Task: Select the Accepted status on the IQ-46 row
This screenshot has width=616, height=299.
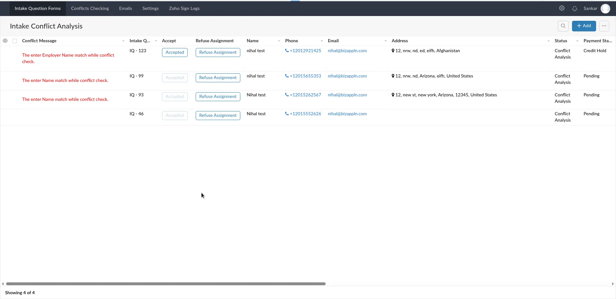Action: 175,115
